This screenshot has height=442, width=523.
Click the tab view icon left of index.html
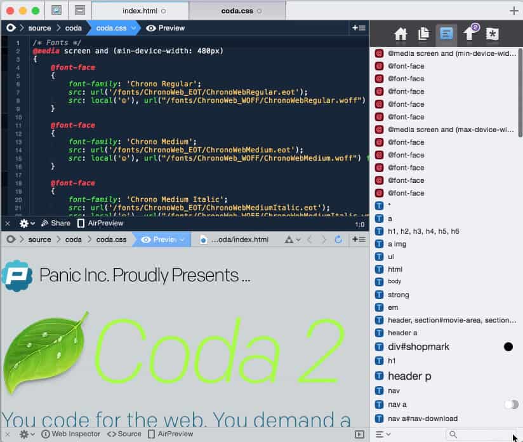pyautogui.click(x=80, y=10)
